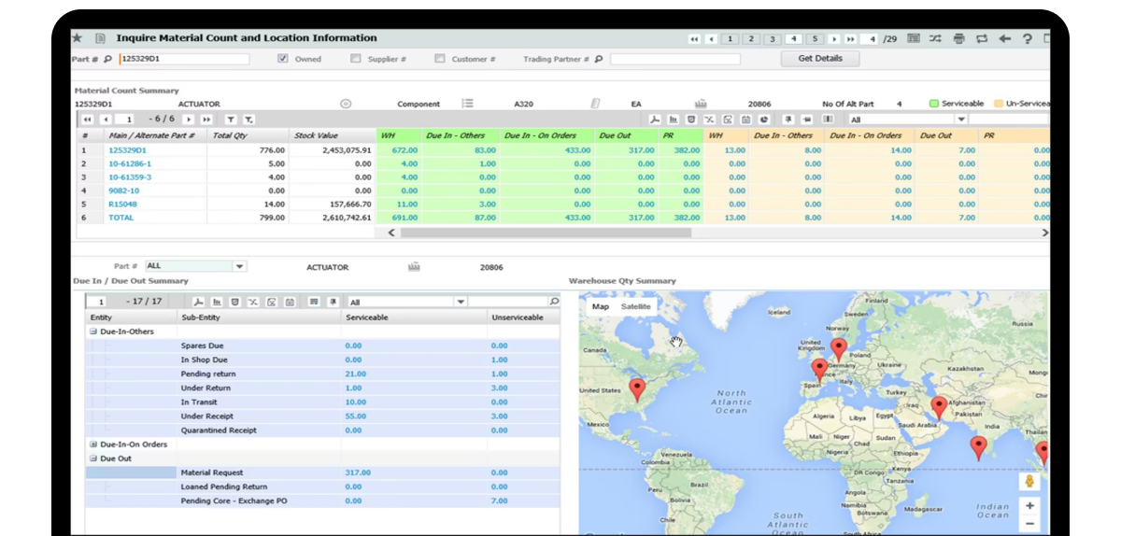This screenshot has height=536, width=1121.
Task: Select the Map view tab
Action: [x=600, y=306]
